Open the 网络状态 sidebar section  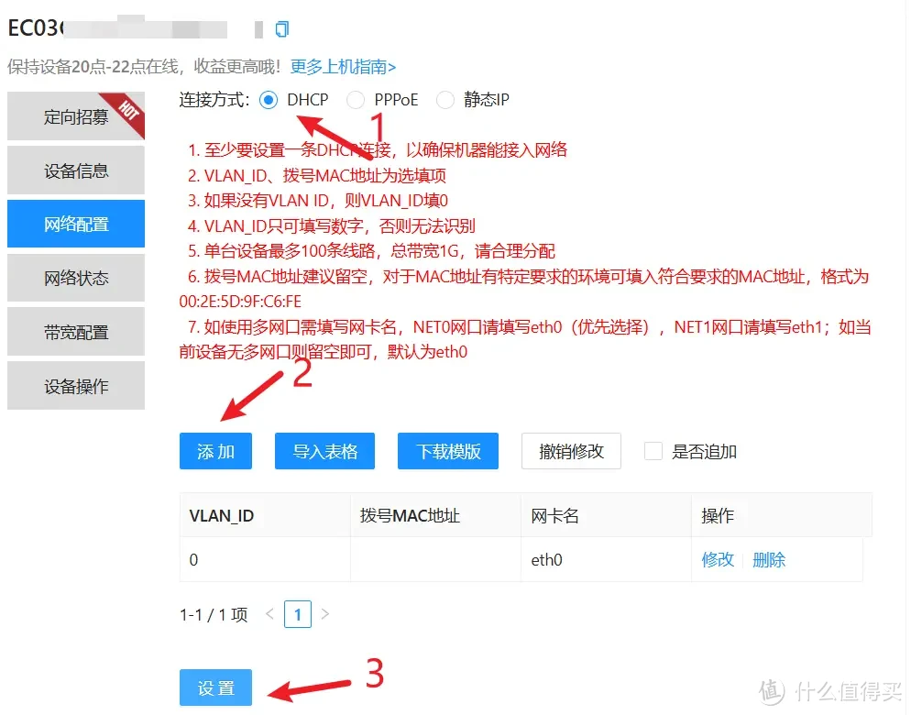pos(75,277)
